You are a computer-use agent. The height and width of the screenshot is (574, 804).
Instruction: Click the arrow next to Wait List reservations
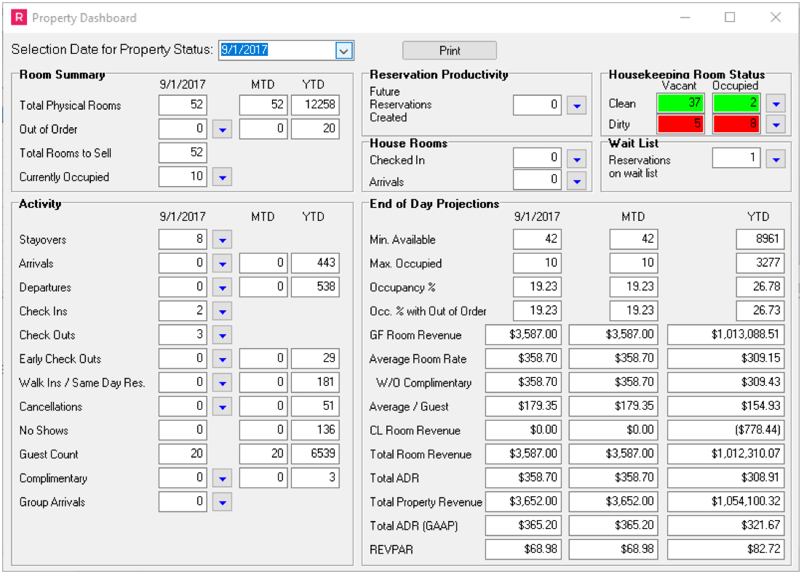(x=776, y=158)
